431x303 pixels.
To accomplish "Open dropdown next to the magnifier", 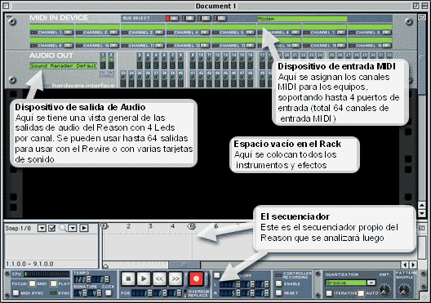I will (x=73, y=228).
